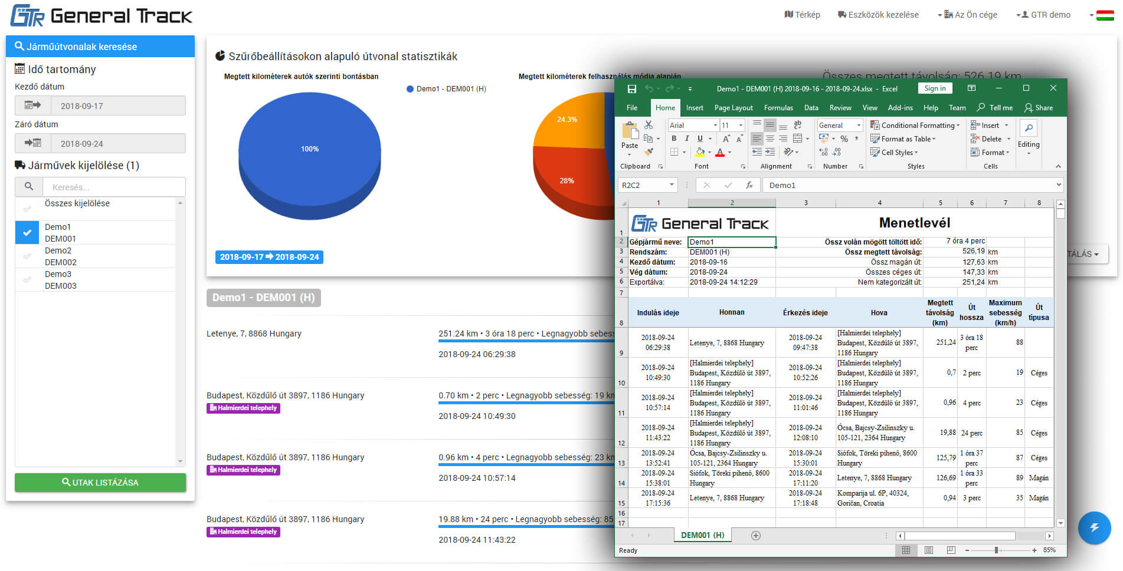1123x571 pixels.
Task: Open the Arial font name dropdown
Action: pyautogui.click(x=715, y=126)
